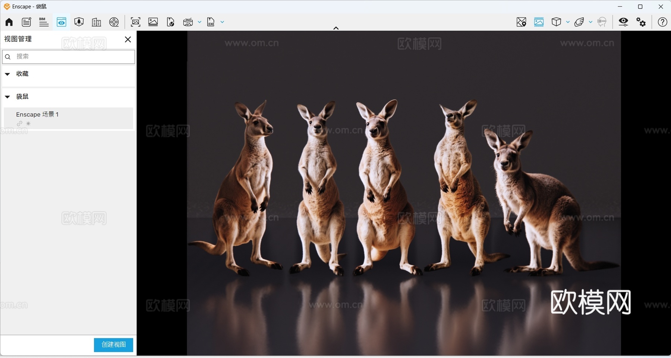Open the help question mark

tap(662, 22)
